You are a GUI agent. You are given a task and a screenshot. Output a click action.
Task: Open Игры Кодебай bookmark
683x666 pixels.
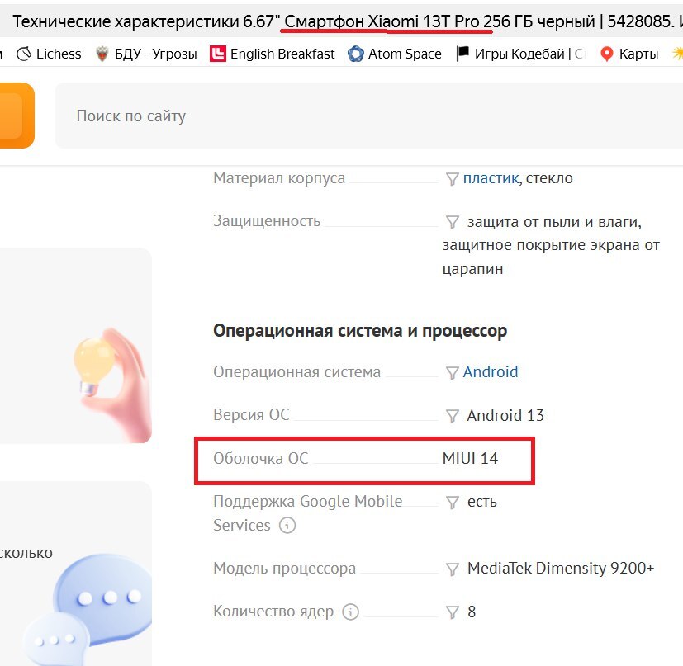click(519, 54)
